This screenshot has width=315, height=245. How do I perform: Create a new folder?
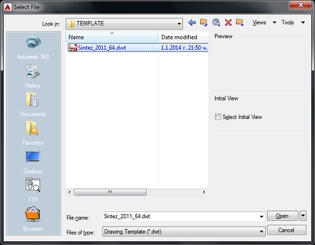tap(240, 22)
